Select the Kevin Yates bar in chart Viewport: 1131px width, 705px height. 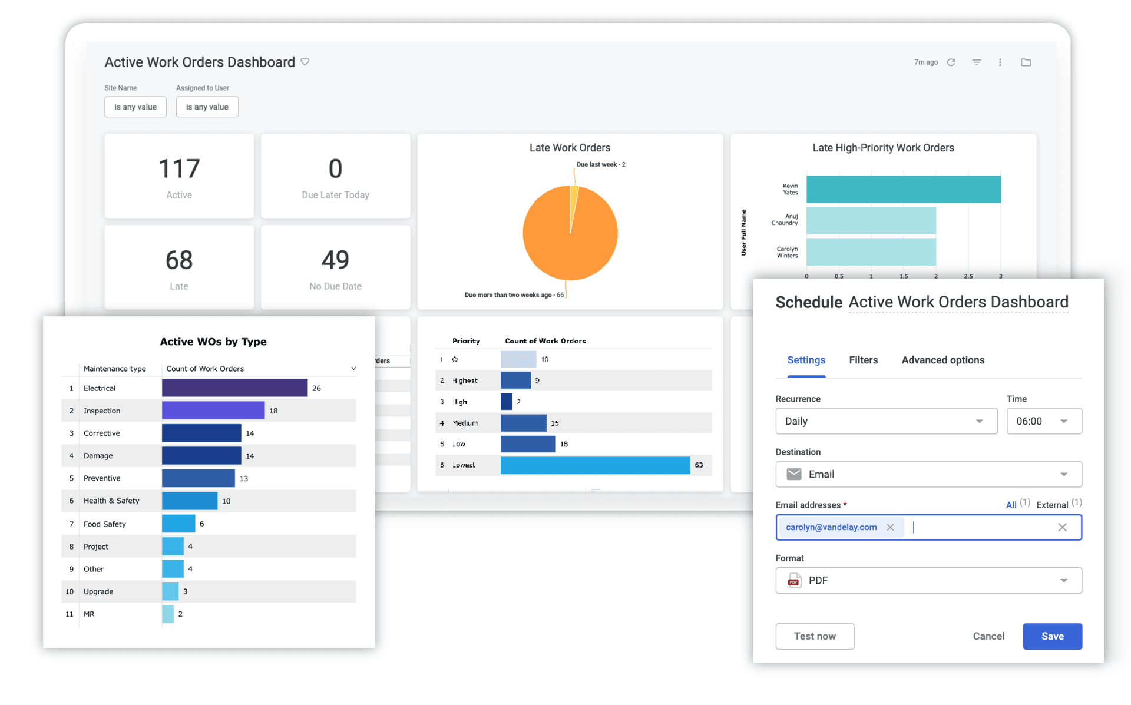pos(903,189)
